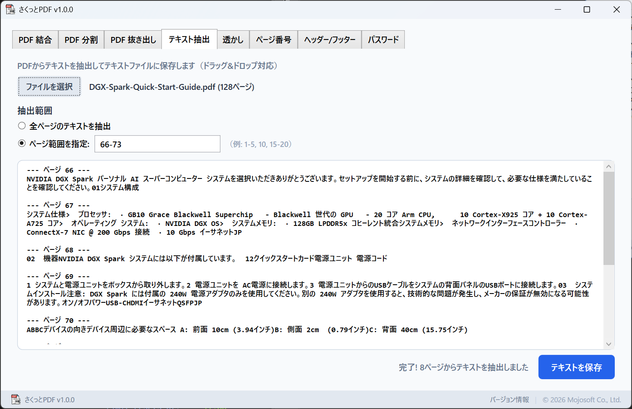Open the ページ番号 tab
This screenshot has width=632, height=409.
[273, 39]
